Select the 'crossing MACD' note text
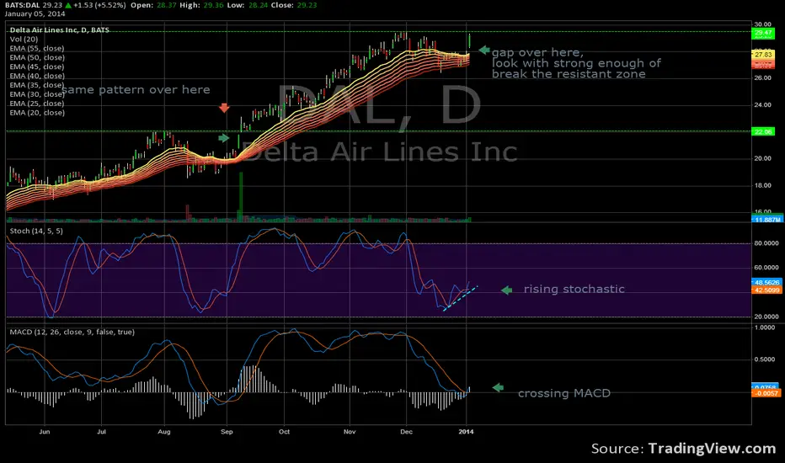The image size is (785, 463). [x=564, y=393]
